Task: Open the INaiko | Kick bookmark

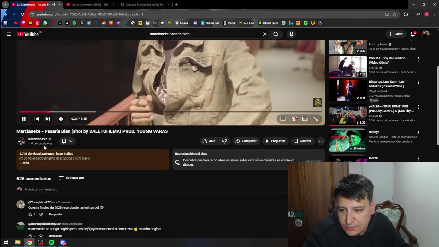Action: [x=268, y=23]
